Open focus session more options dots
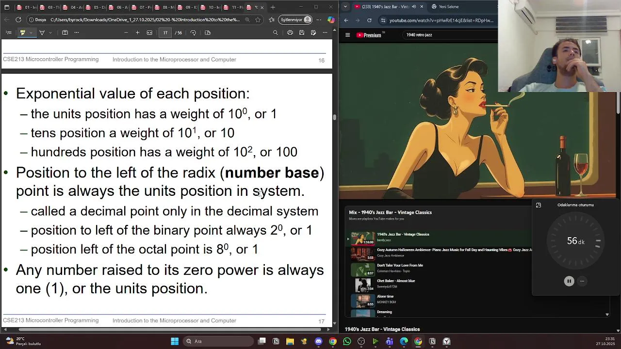621x349 pixels. tap(582, 281)
